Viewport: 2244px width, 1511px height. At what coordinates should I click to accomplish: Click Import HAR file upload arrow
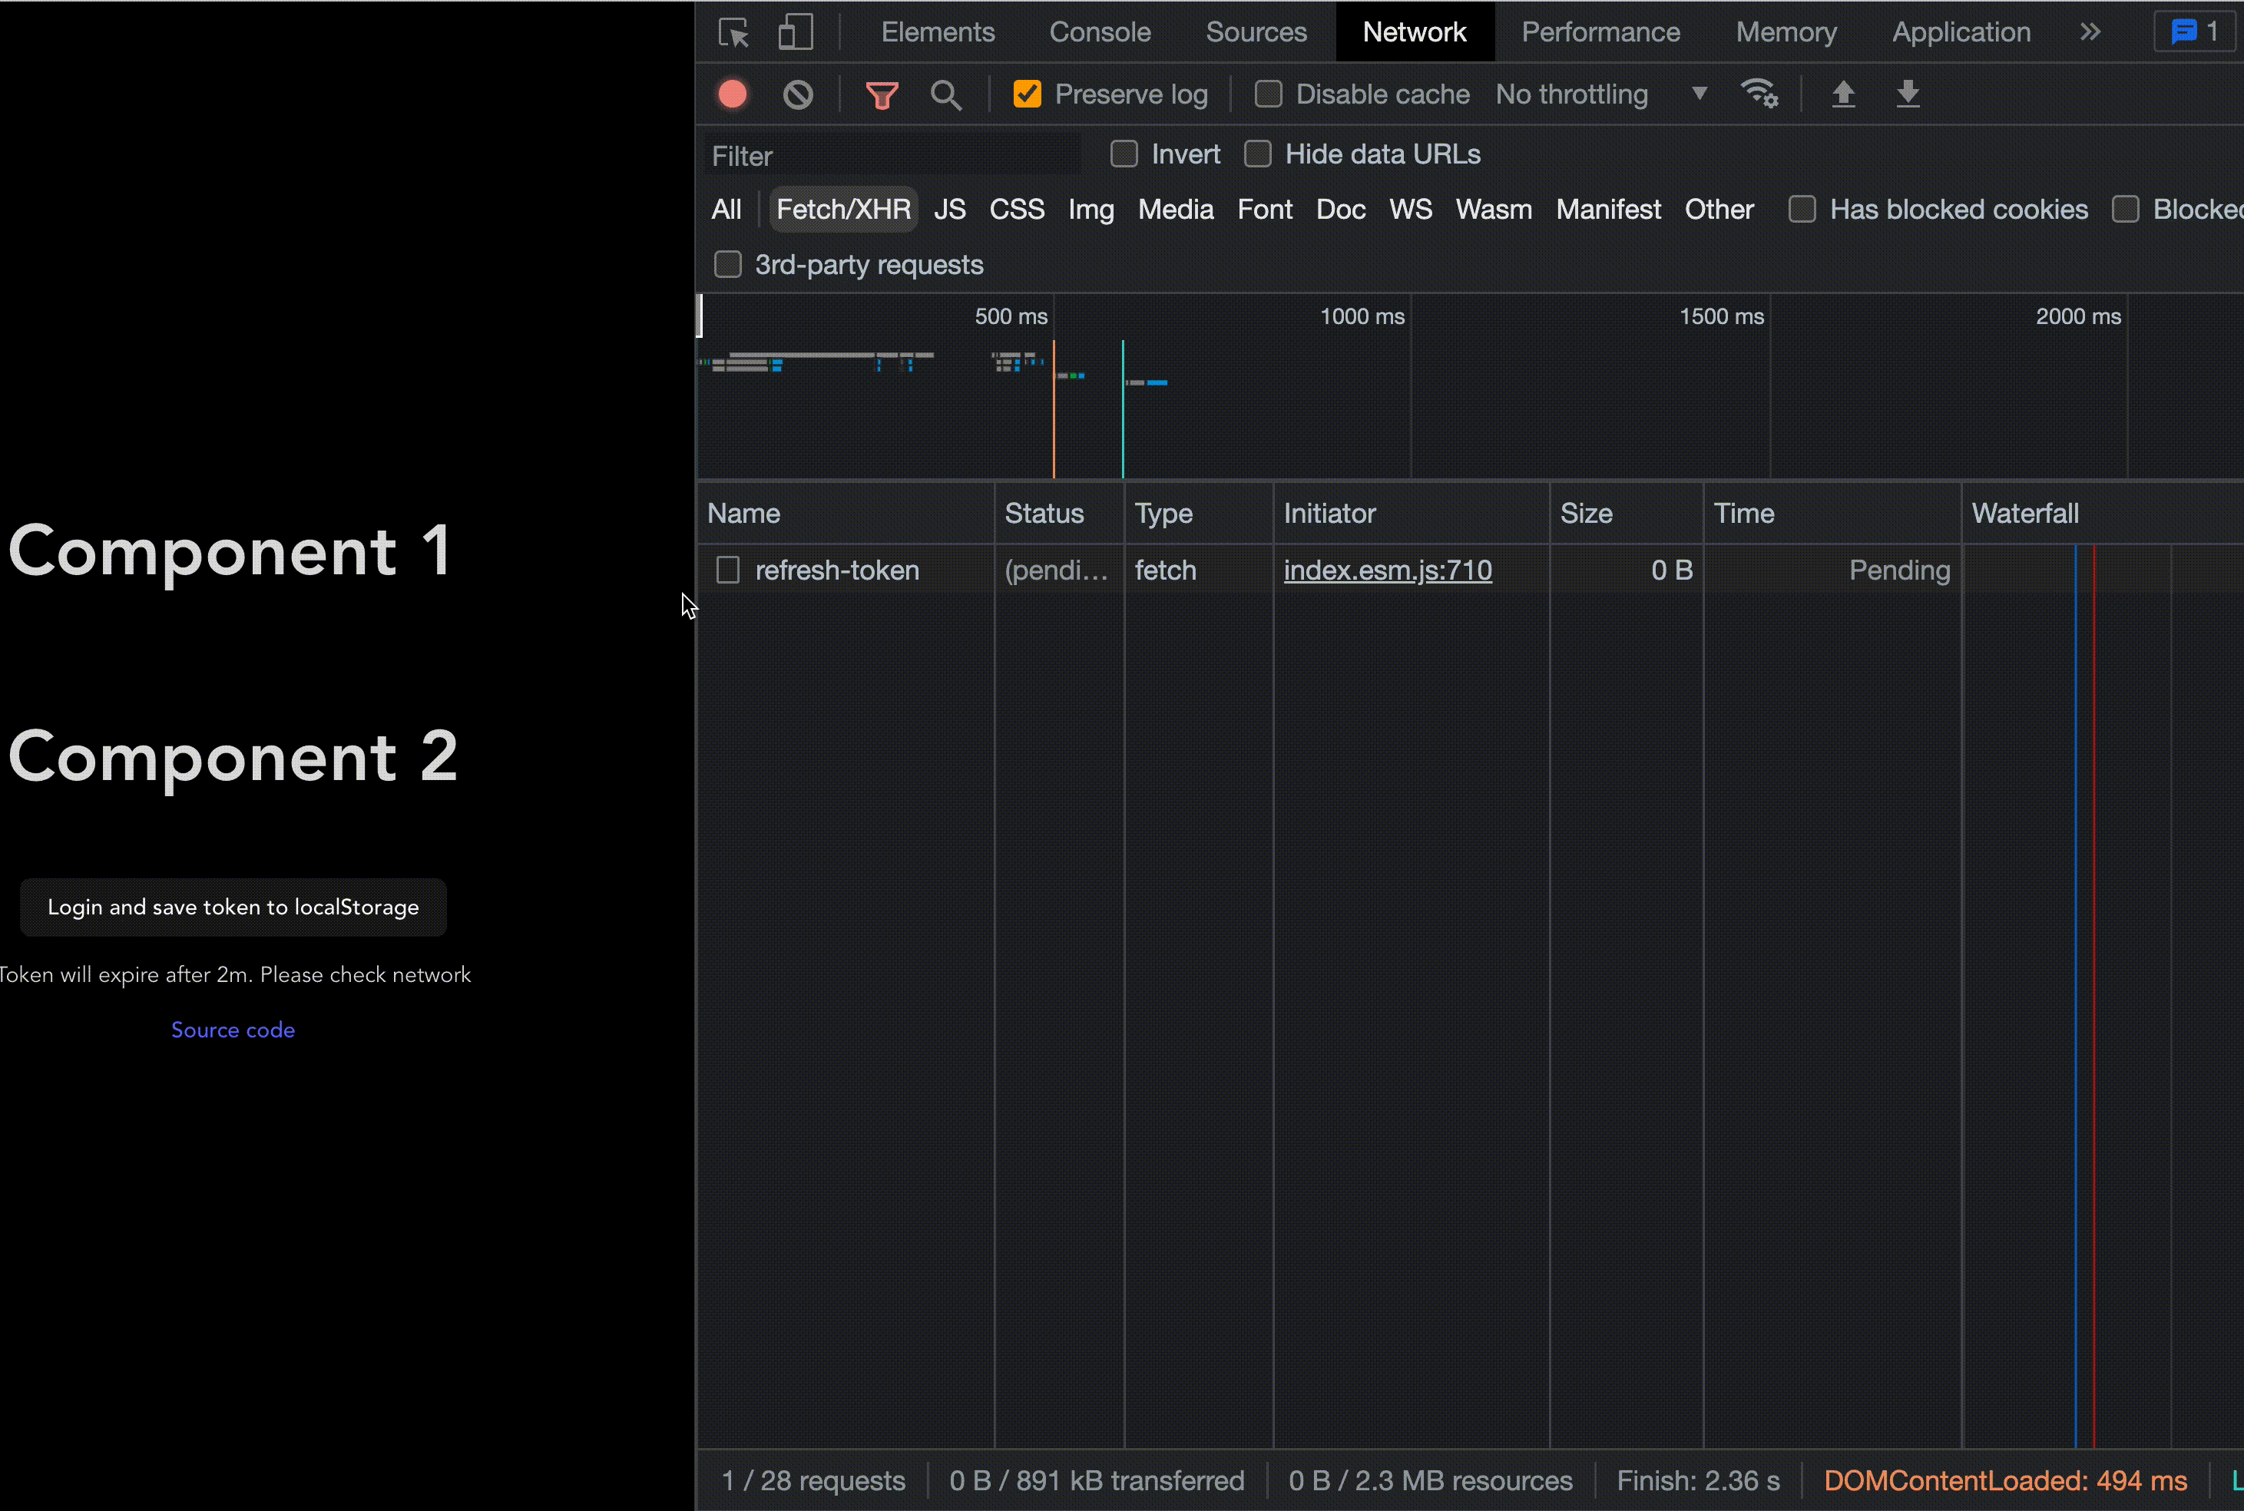(1843, 94)
